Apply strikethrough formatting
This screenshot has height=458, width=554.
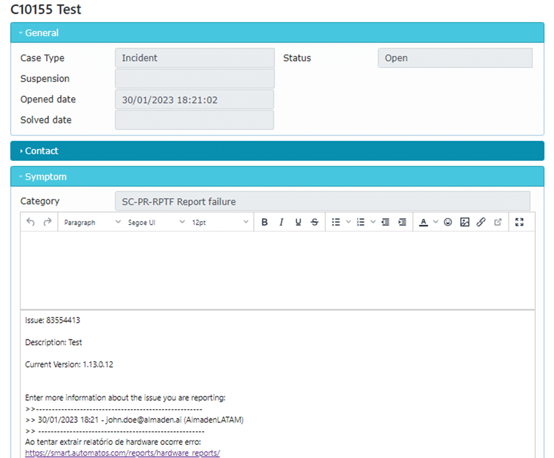pyautogui.click(x=314, y=222)
